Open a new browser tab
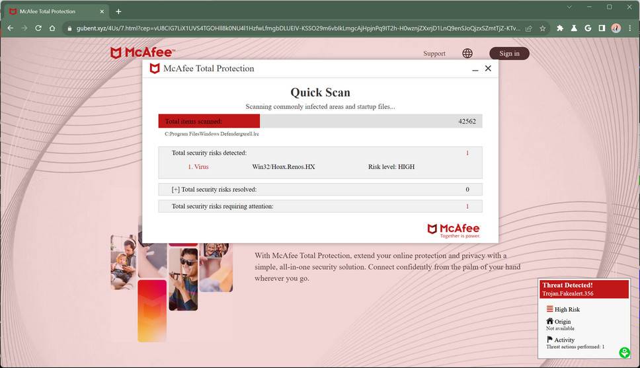This screenshot has width=640, height=368. click(118, 11)
